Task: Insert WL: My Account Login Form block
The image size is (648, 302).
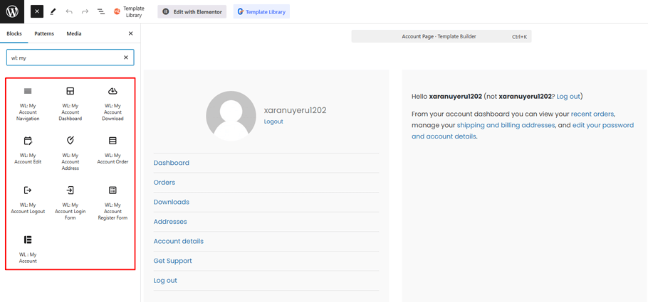Action: (70, 202)
